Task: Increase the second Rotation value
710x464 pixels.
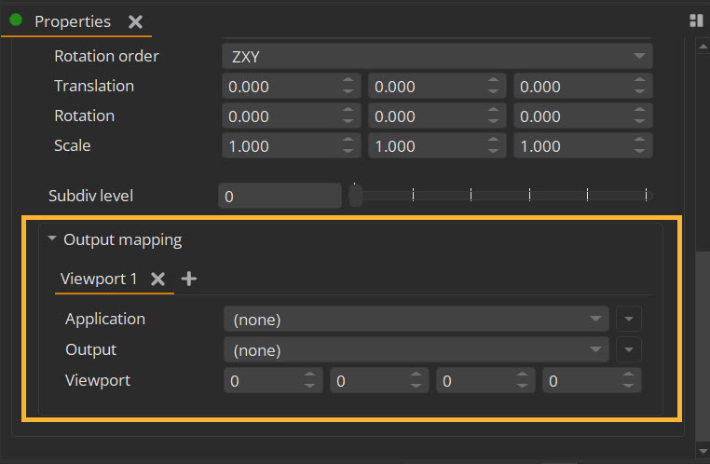Action: tap(493, 110)
